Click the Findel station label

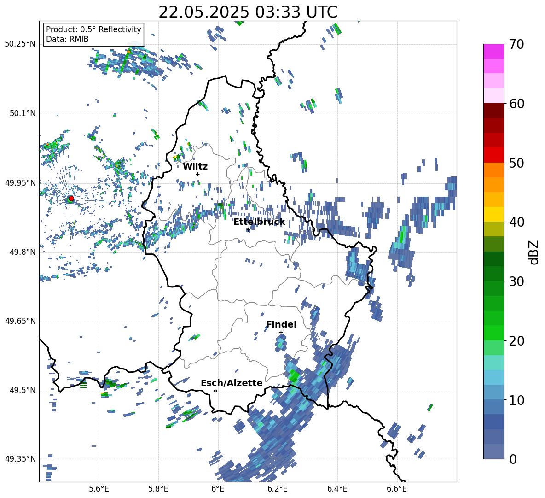point(281,324)
